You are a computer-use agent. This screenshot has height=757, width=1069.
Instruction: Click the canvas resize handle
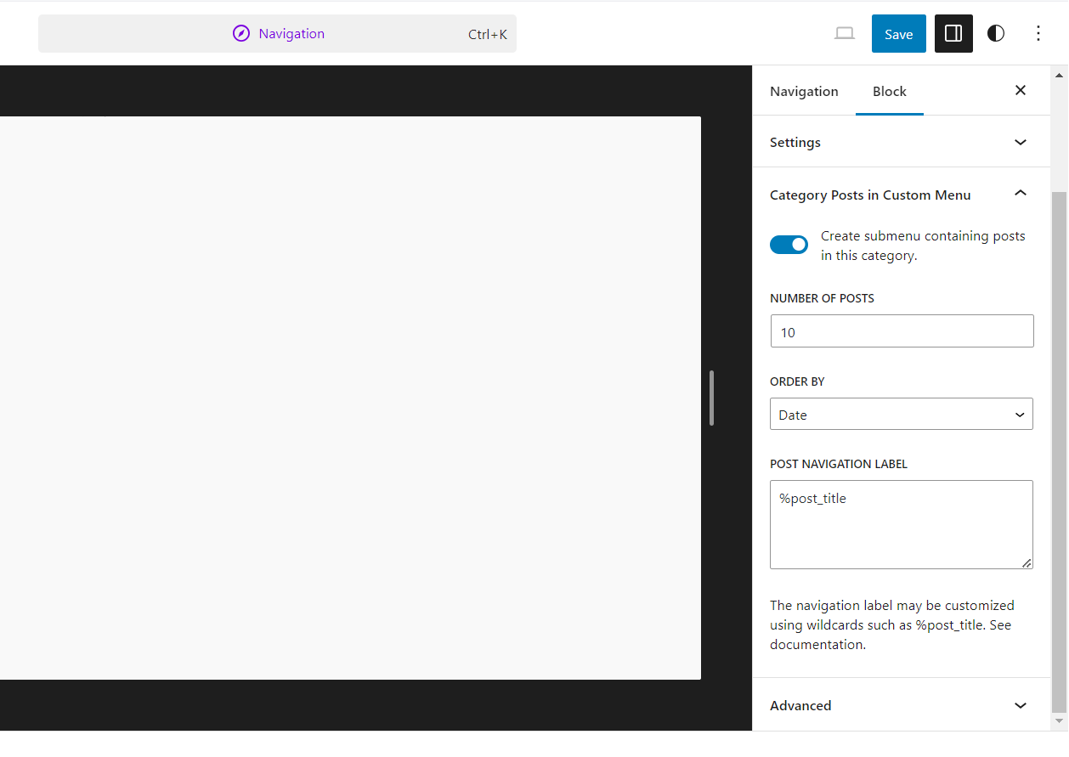(712, 398)
